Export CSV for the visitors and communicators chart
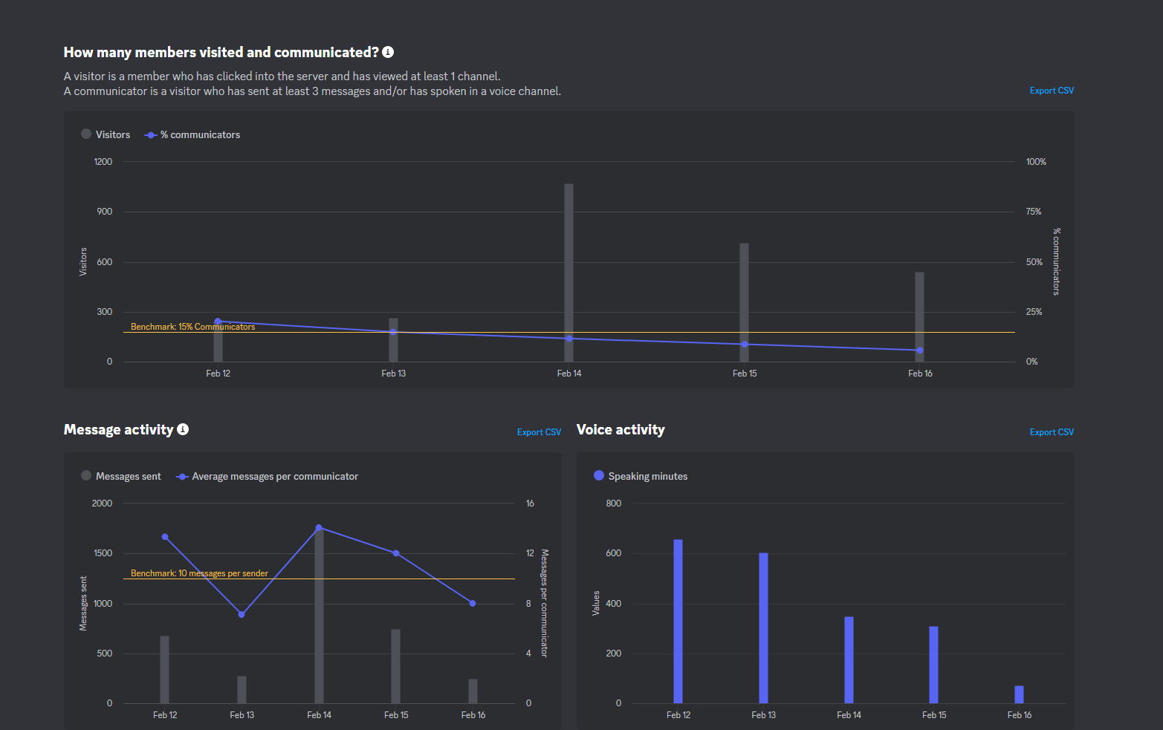 [x=1052, y=91]
